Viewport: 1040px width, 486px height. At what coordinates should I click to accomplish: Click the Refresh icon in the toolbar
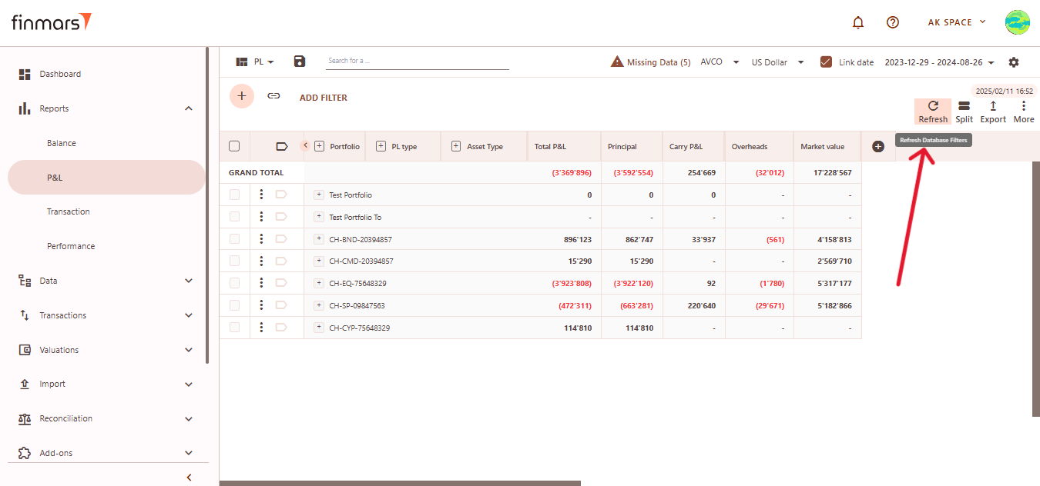tap(933, 107)
